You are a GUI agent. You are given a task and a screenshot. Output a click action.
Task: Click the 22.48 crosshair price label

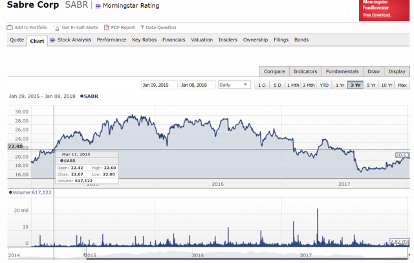[x=15, y=146]
